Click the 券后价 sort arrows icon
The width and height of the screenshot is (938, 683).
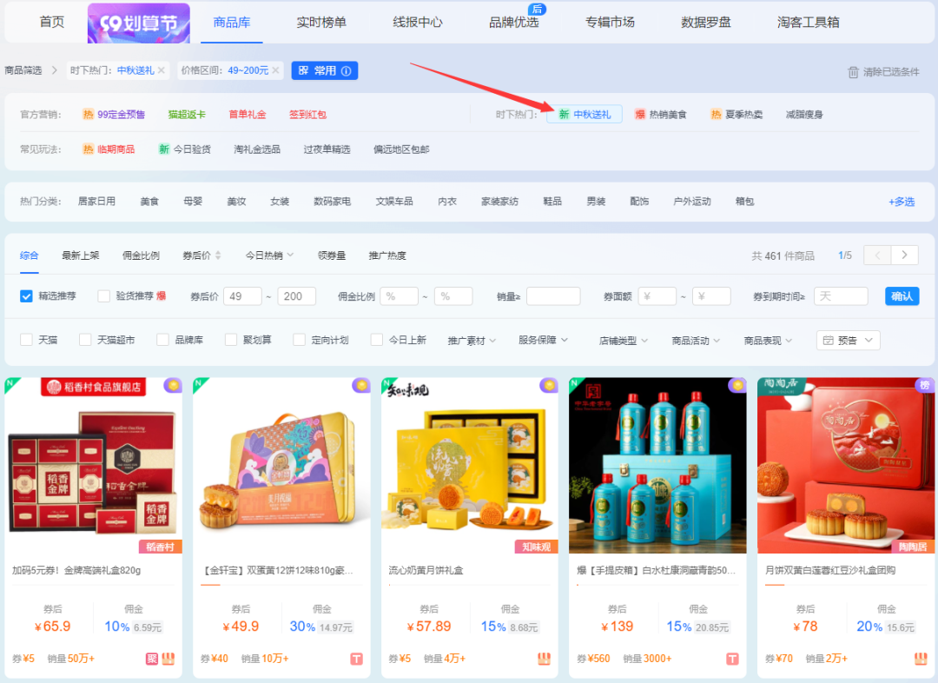tap(218, 255)
